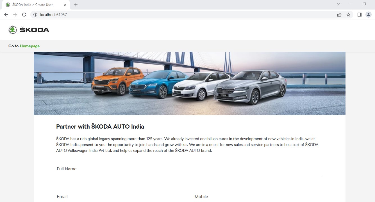The image size is (375, 202).
Task: Click the "Go to" text label
Action: pos(13,46)
